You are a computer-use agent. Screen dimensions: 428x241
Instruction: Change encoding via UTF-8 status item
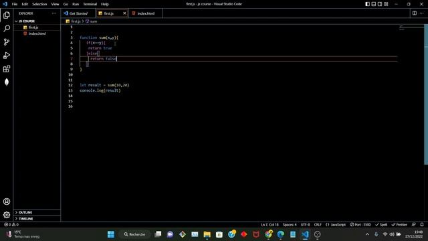[x=305, y=225]
